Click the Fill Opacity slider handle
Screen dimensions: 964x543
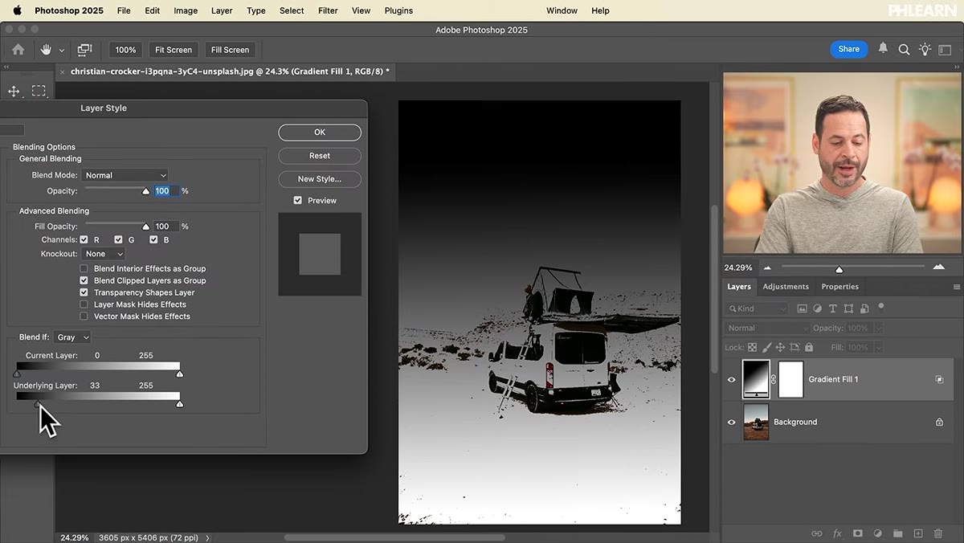coord(145,227)
